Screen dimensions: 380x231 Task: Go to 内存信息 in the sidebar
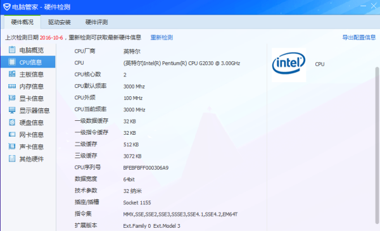click(x=32, y=87)
